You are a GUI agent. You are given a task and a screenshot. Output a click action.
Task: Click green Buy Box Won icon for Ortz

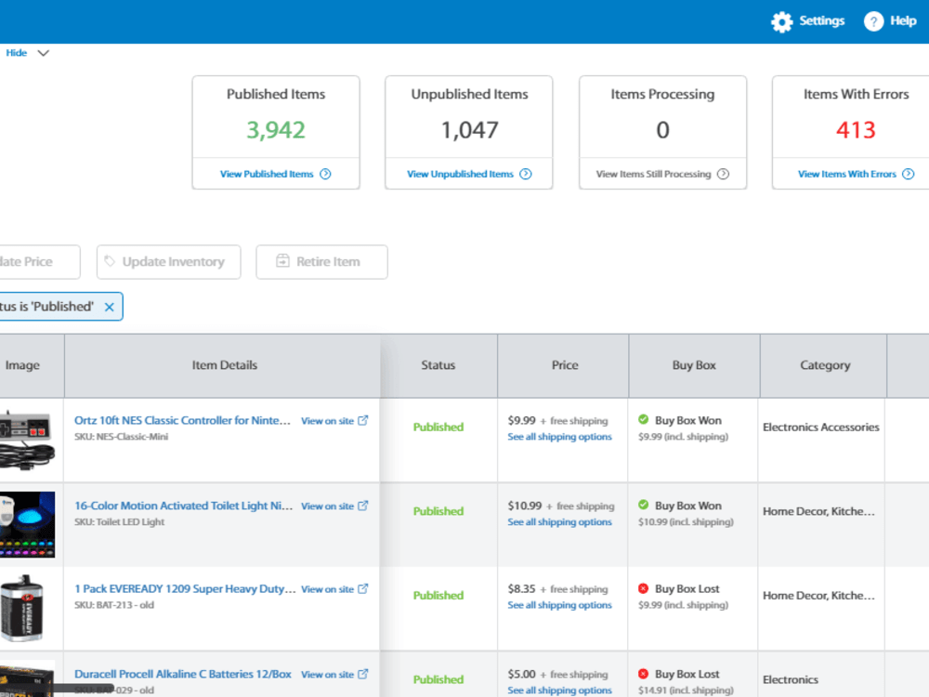tap(644, 420)
